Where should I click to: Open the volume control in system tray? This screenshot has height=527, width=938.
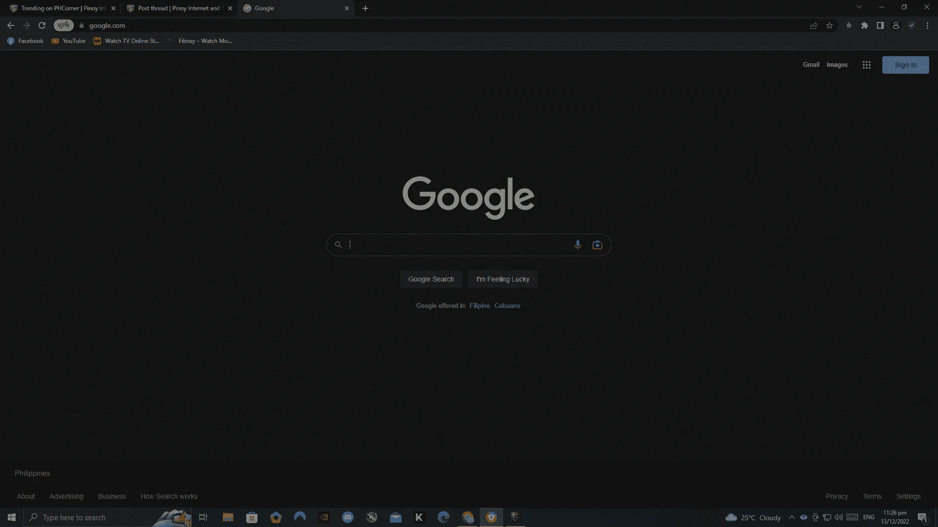pos(838,517)
